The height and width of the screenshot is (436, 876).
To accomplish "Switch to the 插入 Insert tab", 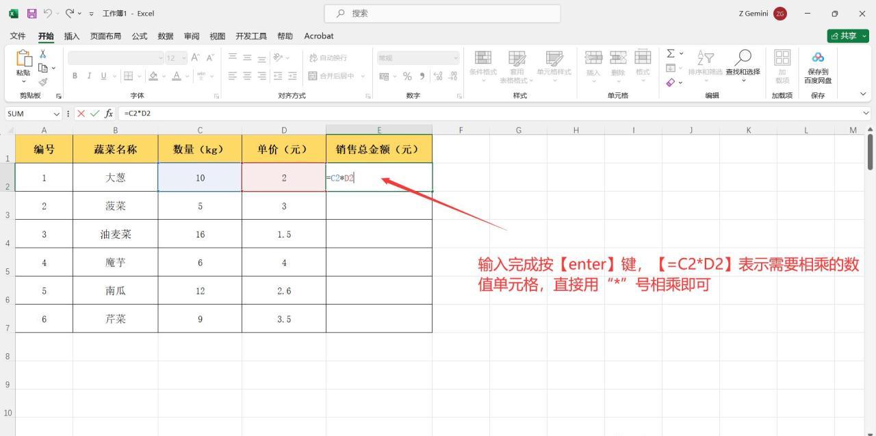I will (72, 36).
